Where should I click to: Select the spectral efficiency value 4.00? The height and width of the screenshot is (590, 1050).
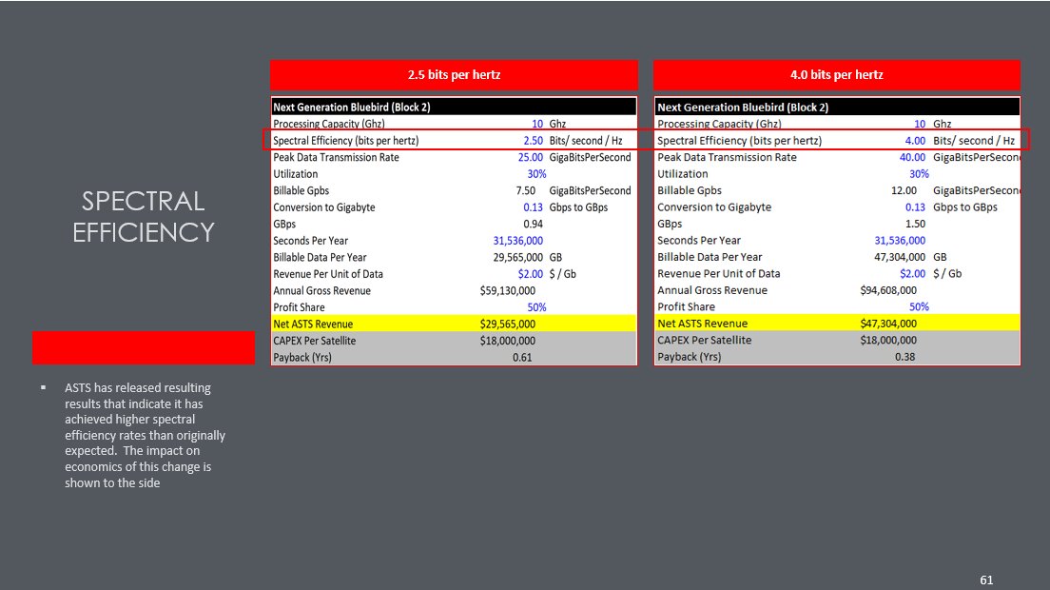tap(915, 141)
